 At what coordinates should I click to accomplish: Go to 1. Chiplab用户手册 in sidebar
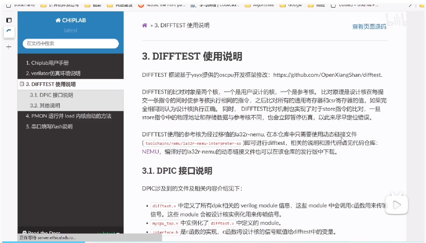pos(47,63)
